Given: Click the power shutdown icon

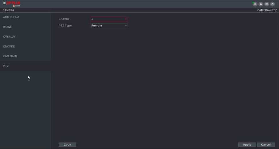Looking at the screenshot, I should 272,4.
